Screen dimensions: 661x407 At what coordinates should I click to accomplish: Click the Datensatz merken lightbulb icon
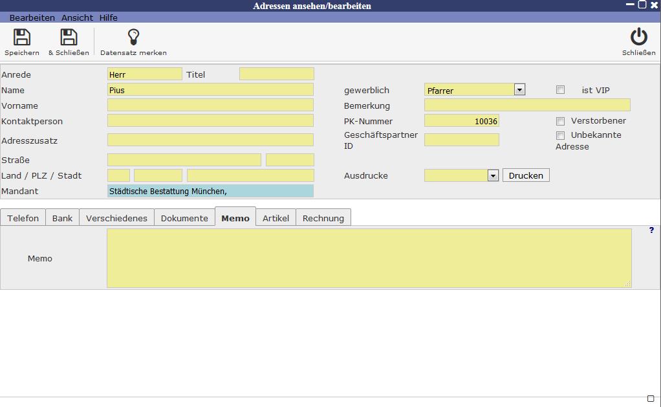click(x=133, y=38)
